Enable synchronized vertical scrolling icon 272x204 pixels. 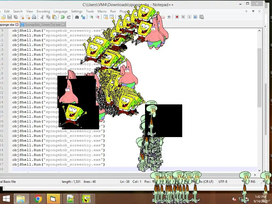105,17
